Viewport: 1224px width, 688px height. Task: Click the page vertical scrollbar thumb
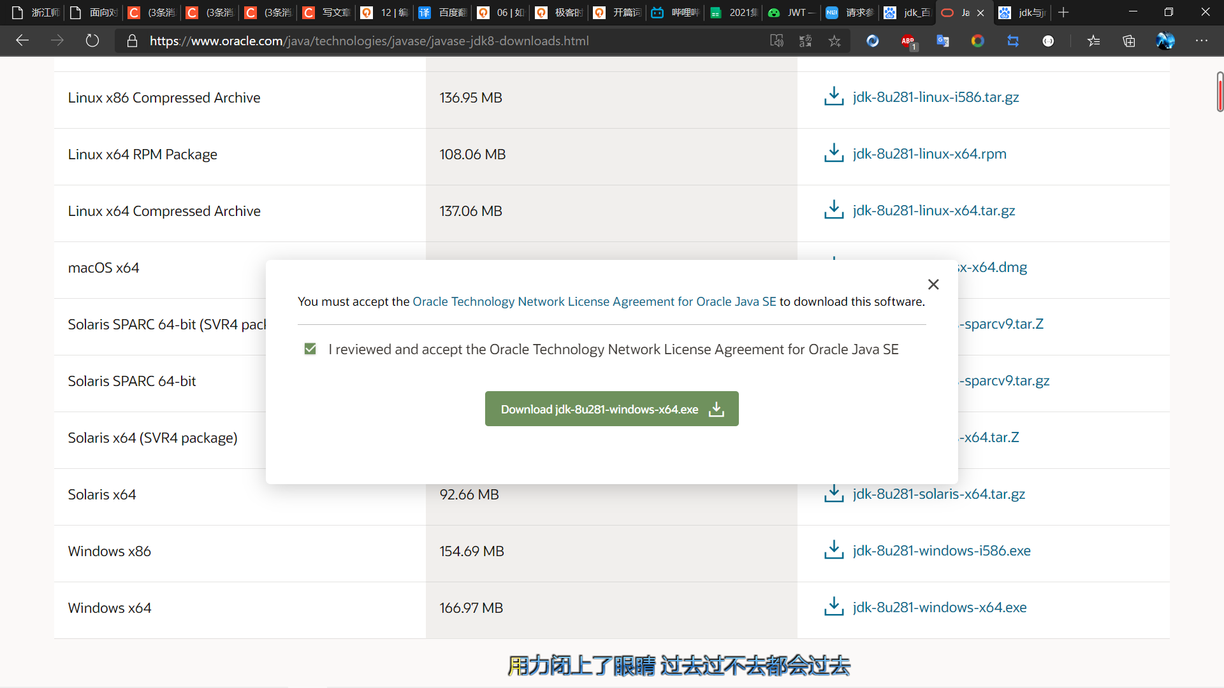(x=1220, y=93)
